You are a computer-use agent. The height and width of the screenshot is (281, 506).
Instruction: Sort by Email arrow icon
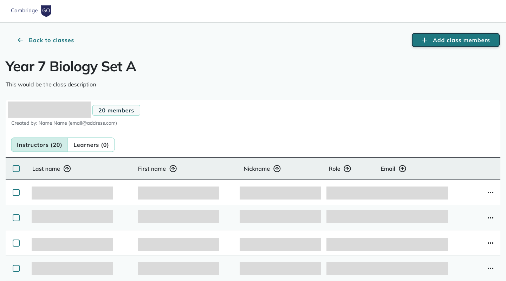tap(402, 169)
